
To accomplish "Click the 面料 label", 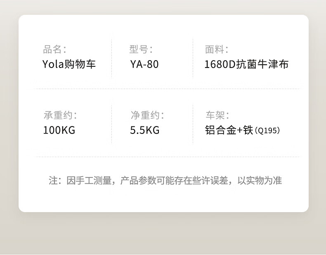I will point(217,50).
